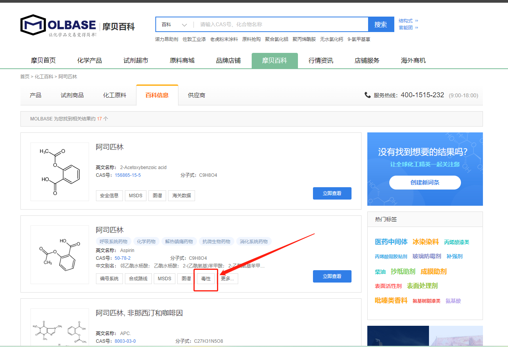Switch to the 百科信息 tab
This screenshot has height=347, width=508.
tap(157, 95)
